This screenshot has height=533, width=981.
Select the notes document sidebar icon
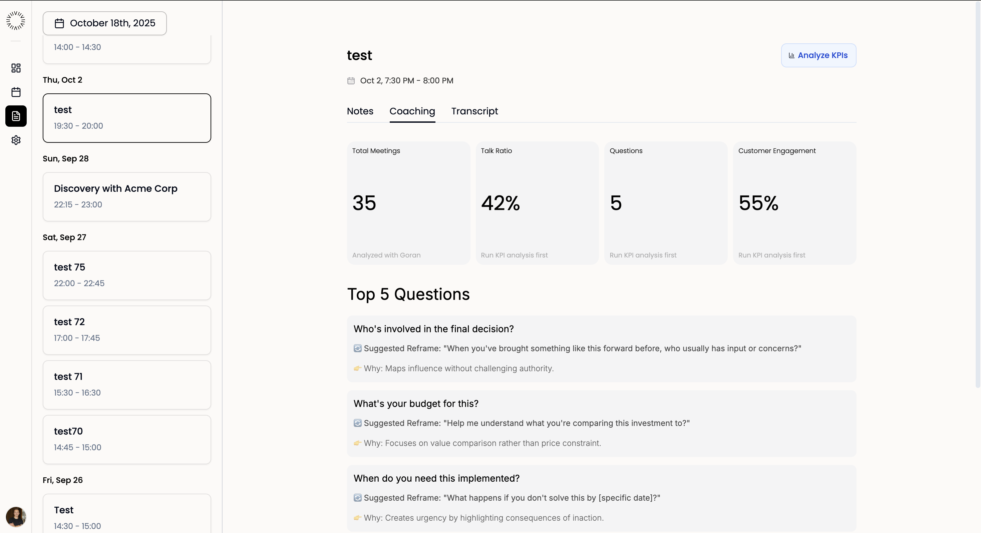point(16,116)
